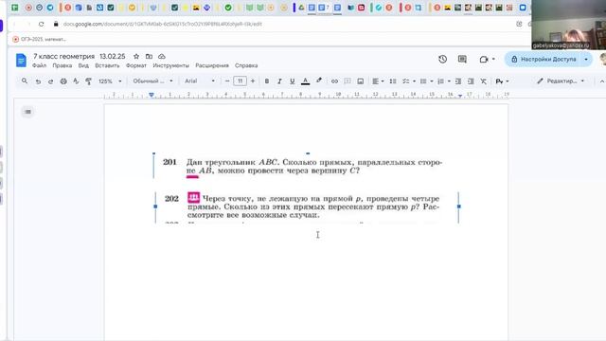
Task: Start a Meet call camera icon
Action: point(484,59)
